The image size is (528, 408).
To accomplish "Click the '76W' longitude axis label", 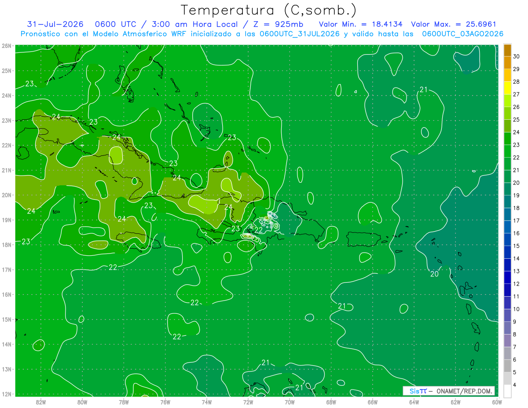I will 165,402.
